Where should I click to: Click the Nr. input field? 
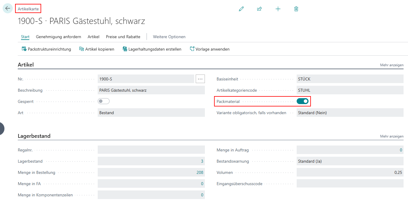point(146,79)
